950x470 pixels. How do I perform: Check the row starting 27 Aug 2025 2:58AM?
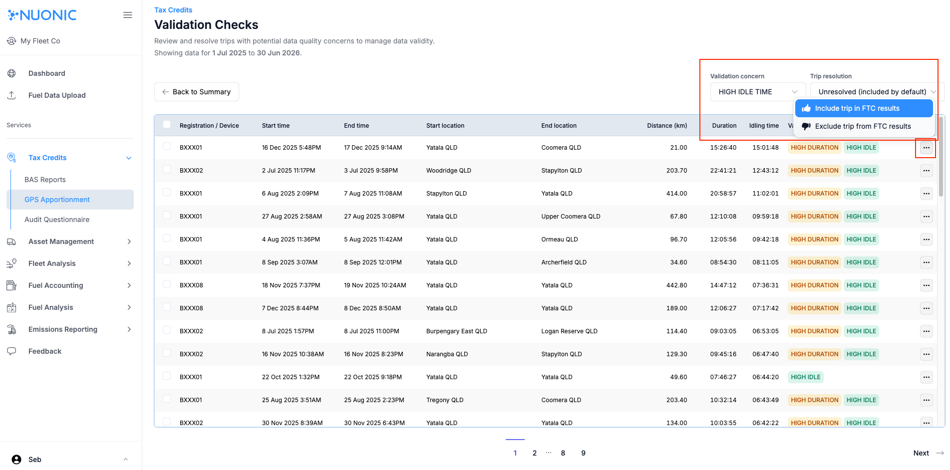[x=167, y=215]
